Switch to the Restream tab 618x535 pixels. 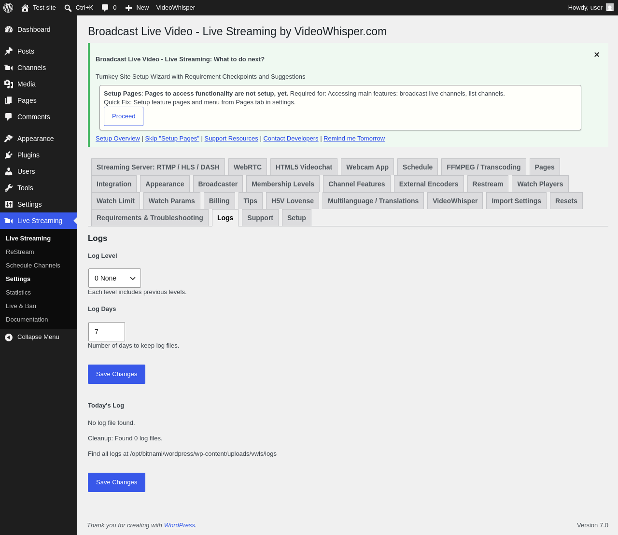(488, 184)
